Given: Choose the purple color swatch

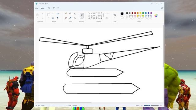Looking at the screenshot, I should point(151,13).
